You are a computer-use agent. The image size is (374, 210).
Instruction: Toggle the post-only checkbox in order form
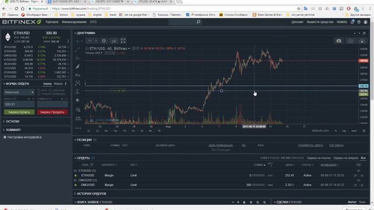click(x=39, y=94)
